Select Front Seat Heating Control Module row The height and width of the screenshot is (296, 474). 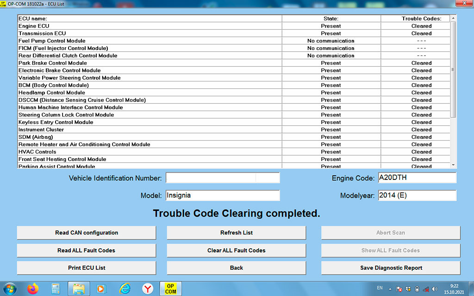pyautogui.click(x=234, y=159)
